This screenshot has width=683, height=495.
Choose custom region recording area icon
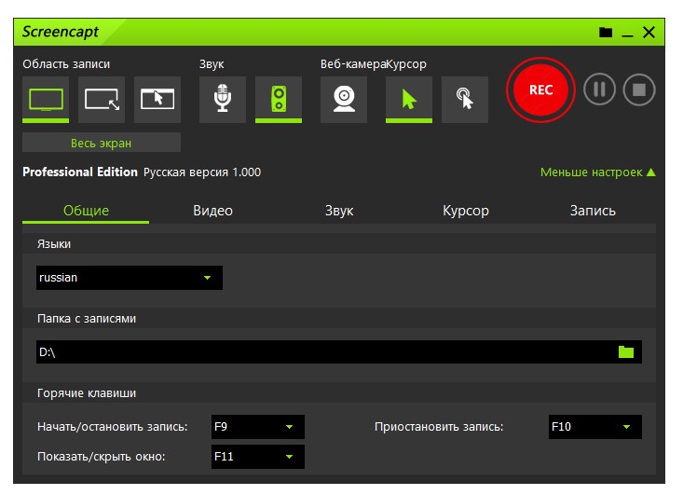coord(102,100)
